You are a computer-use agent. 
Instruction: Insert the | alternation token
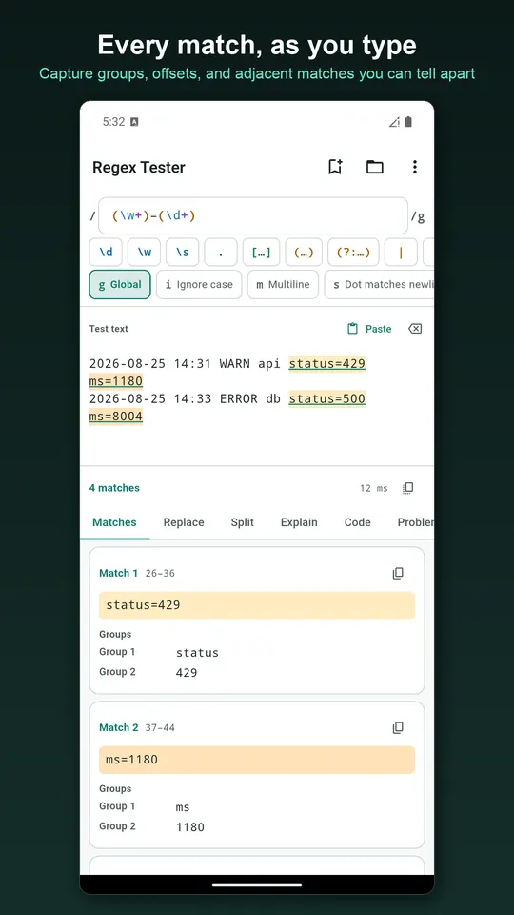pyautogui.click(x=401, y=252)
